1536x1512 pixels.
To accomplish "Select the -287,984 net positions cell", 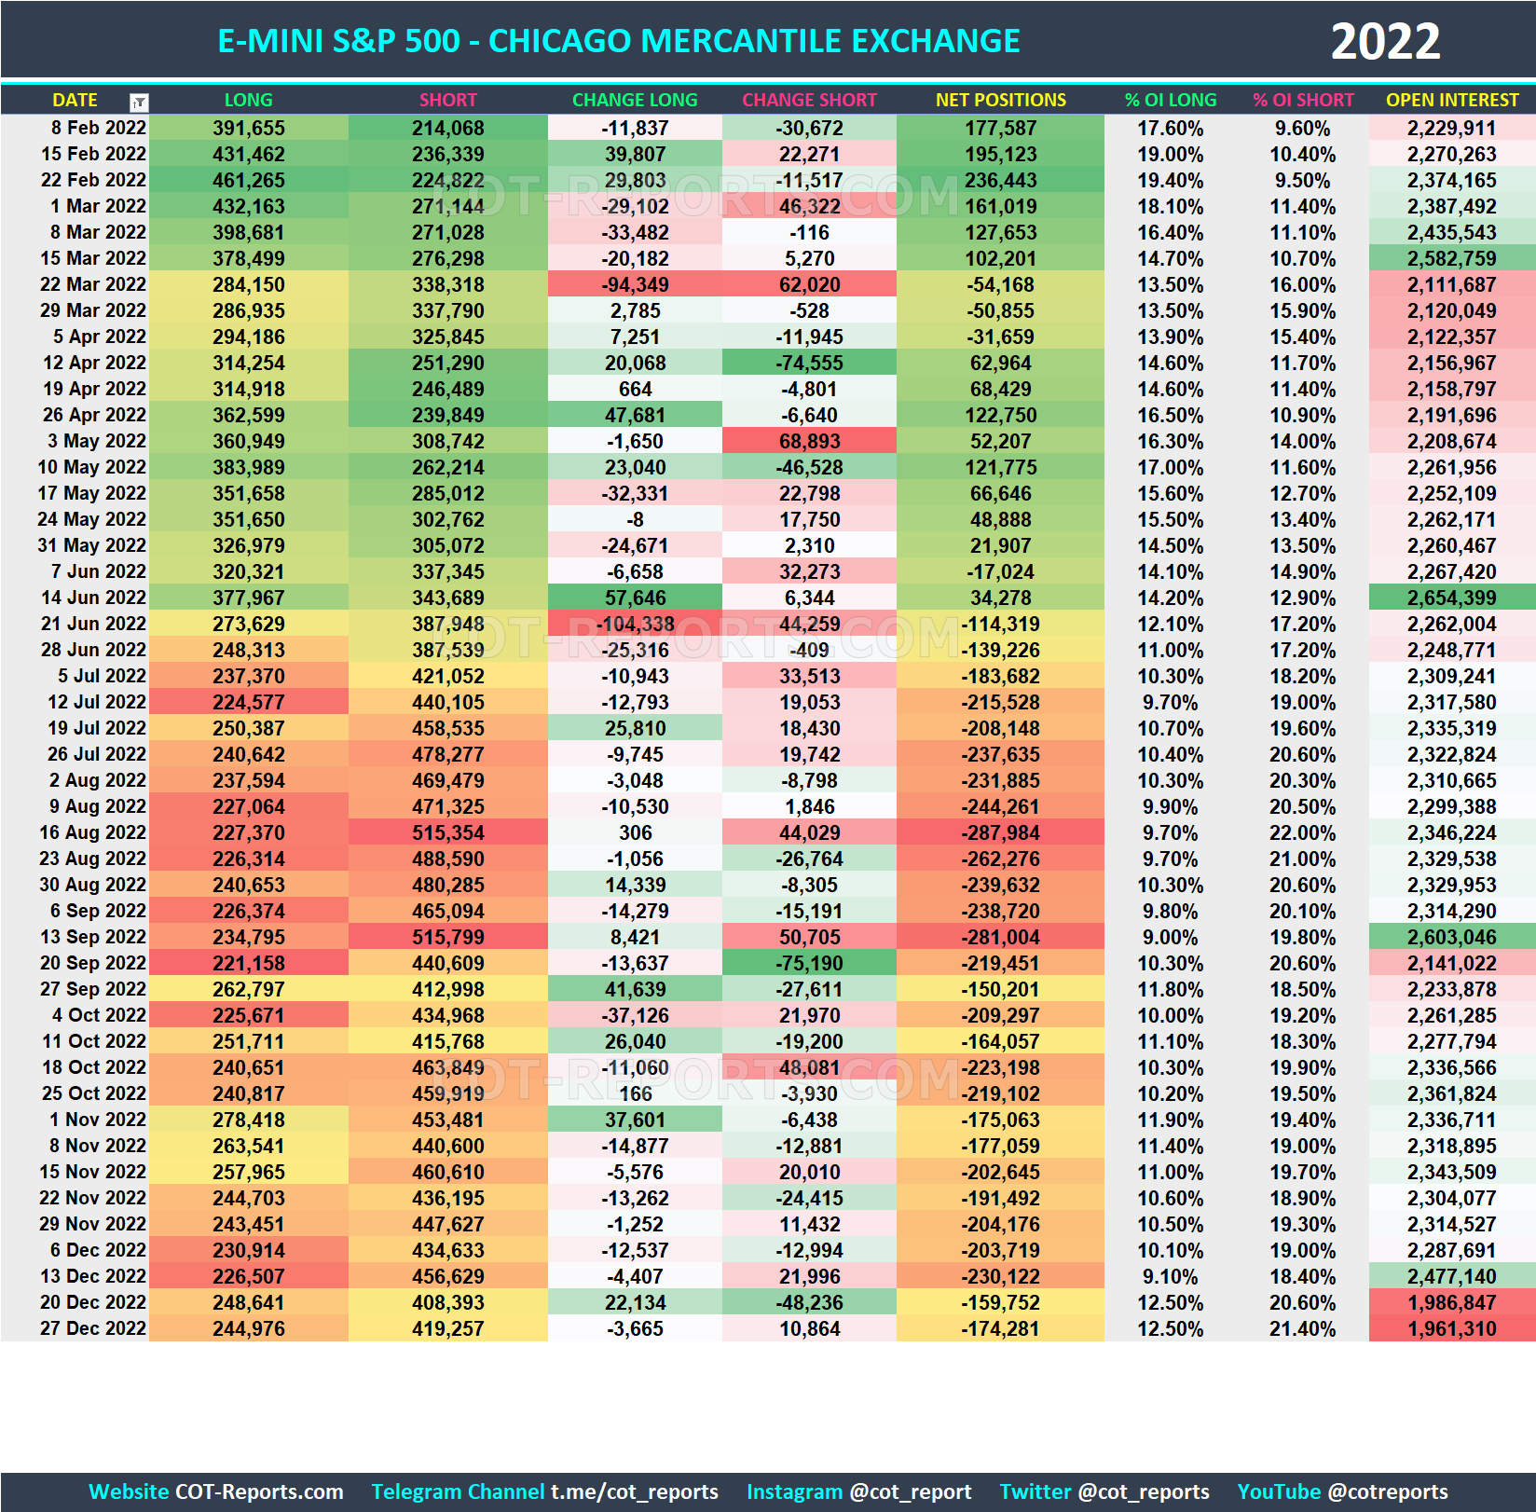I will point(1000,832).
